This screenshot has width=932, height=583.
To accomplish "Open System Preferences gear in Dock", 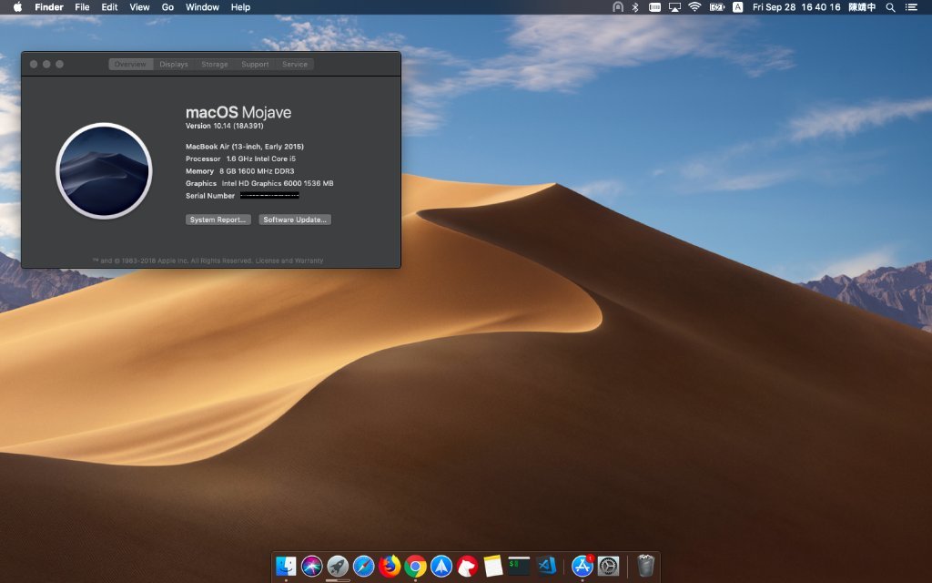I will pos(608,566).
